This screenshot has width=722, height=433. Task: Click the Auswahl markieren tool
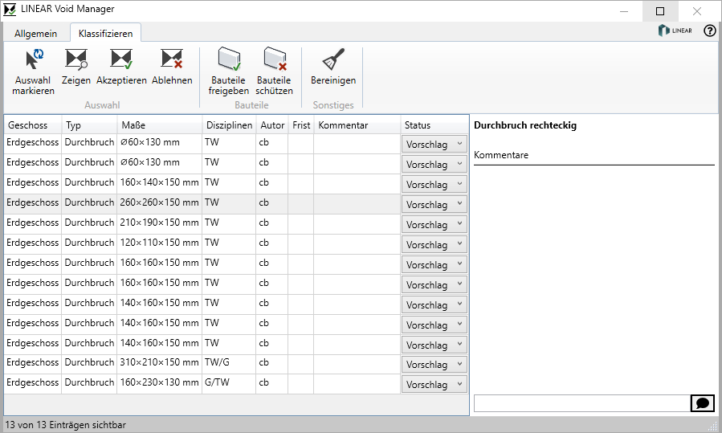[33, 71]
